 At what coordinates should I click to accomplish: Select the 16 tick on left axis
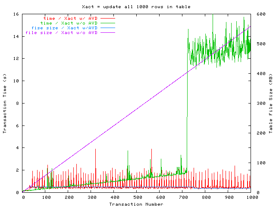coord(16,14)
